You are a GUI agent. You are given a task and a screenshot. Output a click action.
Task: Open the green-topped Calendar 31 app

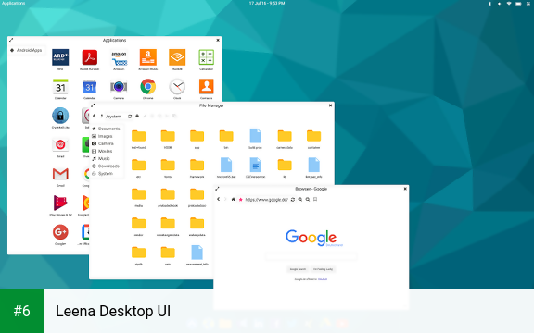point(60,87)
